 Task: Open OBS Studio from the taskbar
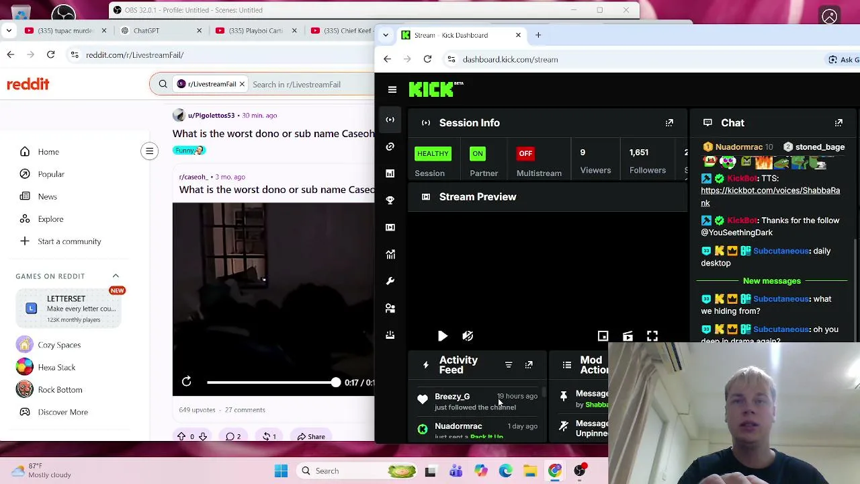(580, 471)
